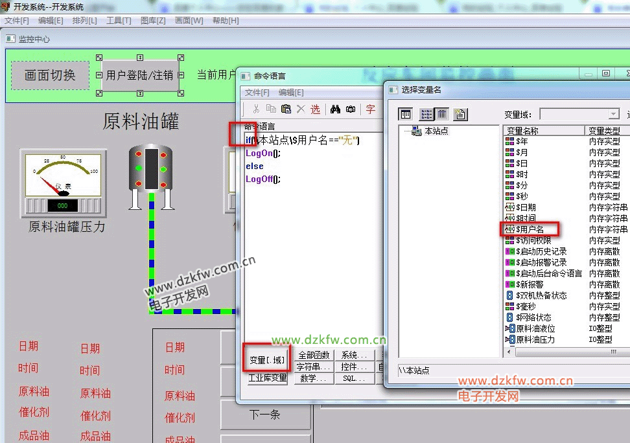Click the cut scissors icon in command toolbar
630x443 pixels.
coord(256,109)
